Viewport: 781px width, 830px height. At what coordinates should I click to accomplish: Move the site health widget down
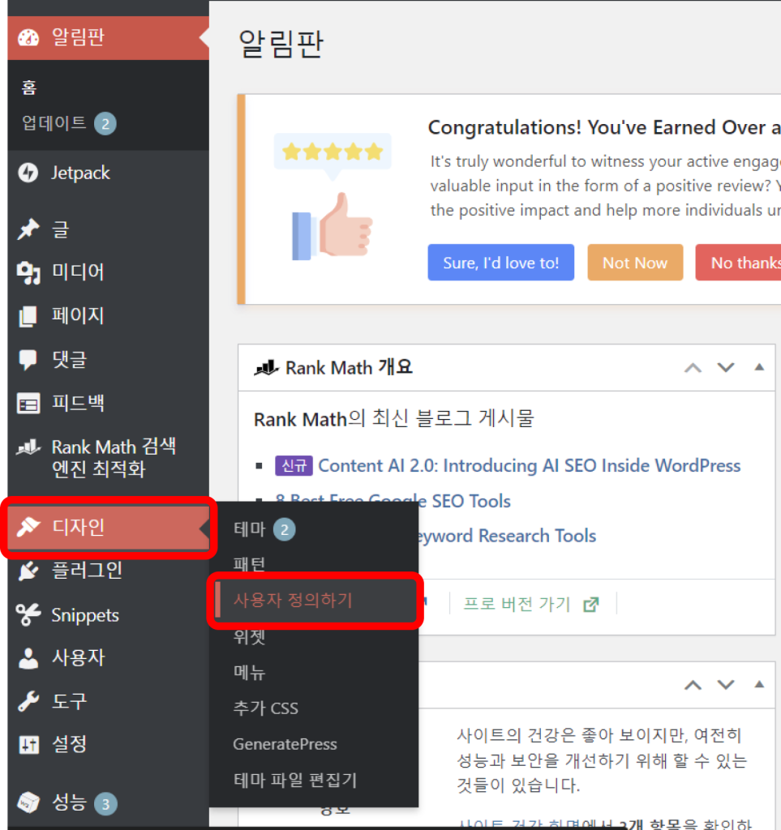(x=725, y=685)
